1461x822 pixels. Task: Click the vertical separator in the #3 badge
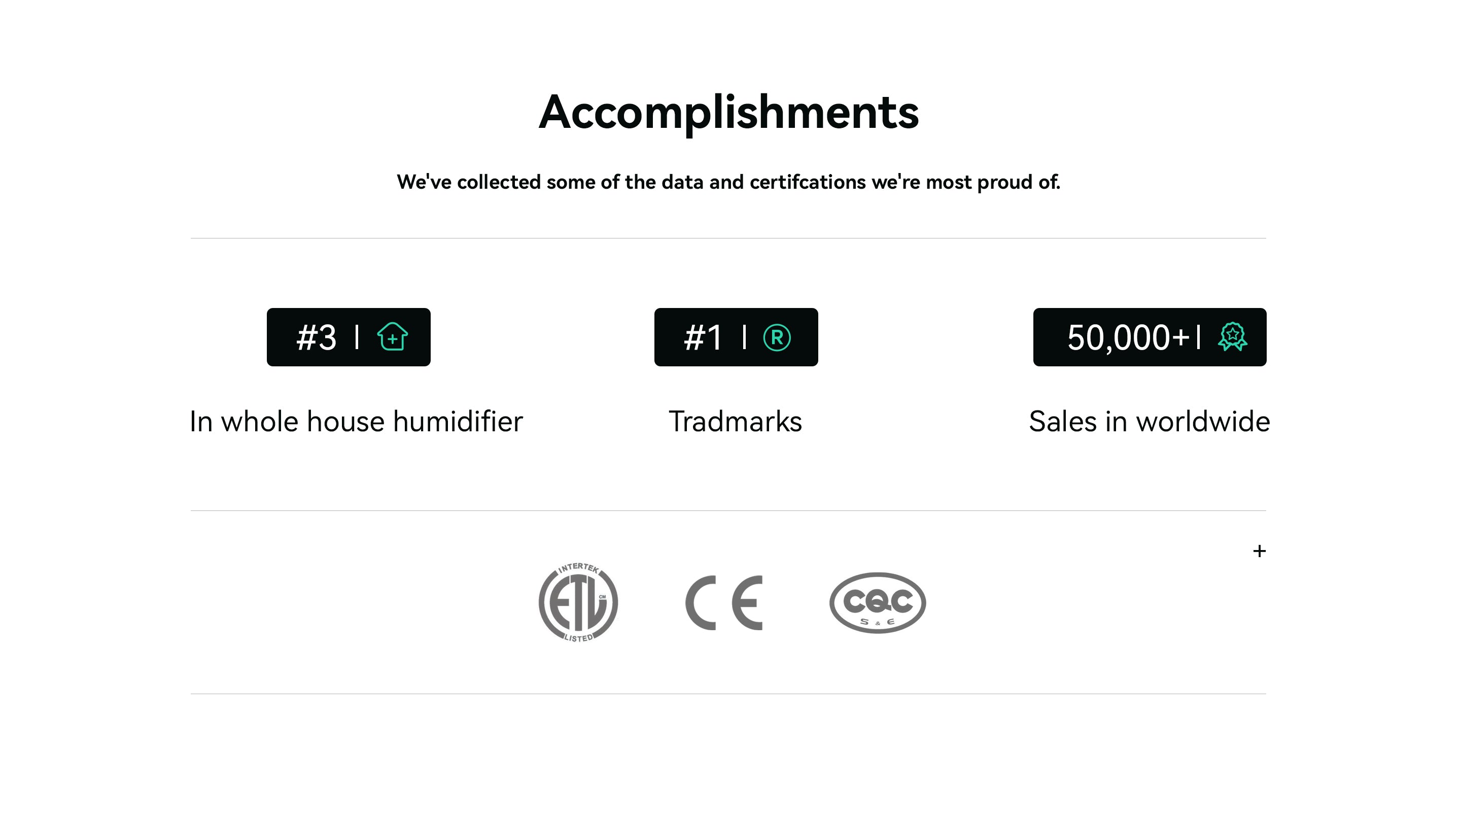[357, 337]
